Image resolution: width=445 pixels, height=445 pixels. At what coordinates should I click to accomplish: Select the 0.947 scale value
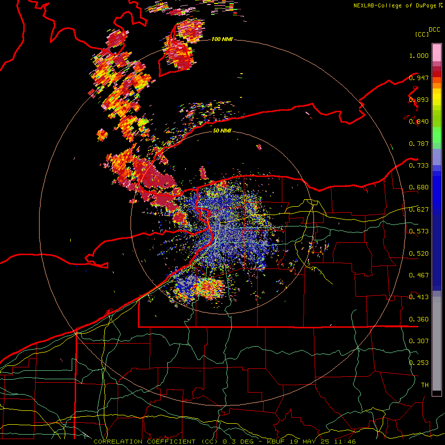click(419, 78)
